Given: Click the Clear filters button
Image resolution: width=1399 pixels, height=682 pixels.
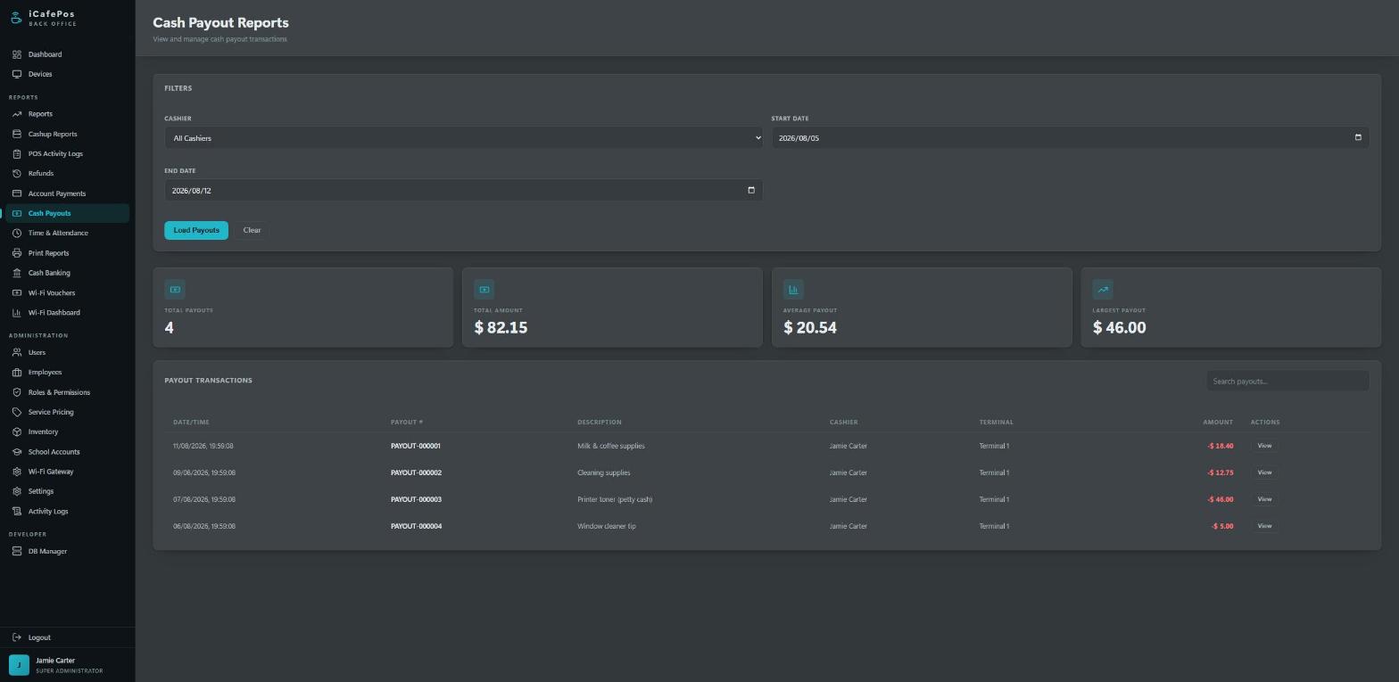Looking at the screenshot, I should coord(252,230).
